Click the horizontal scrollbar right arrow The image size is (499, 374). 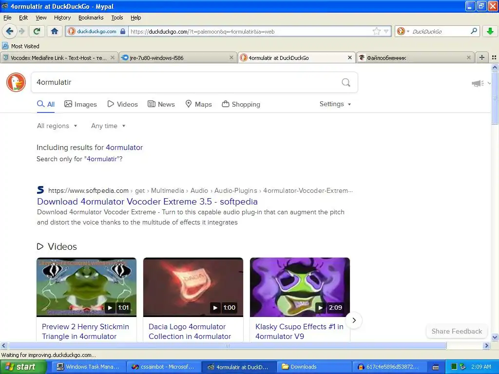(x=486, y=345)
